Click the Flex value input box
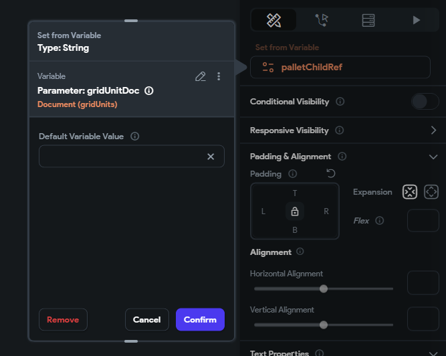The image size is (446, 356). (423, 221)
